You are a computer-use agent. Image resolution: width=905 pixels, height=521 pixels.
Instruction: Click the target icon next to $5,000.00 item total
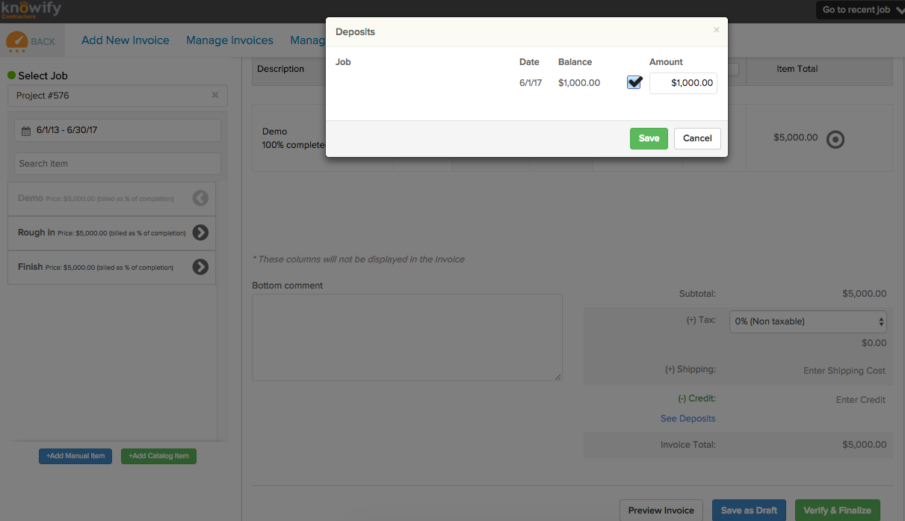pyautogui.click(x=835, y=139)
